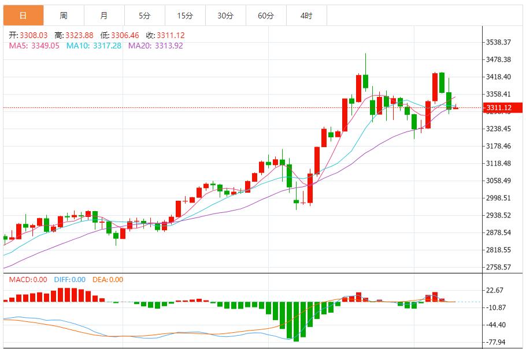Switch to the 日 daily chart tab
526x349 pixels.
tap(23, 16)
